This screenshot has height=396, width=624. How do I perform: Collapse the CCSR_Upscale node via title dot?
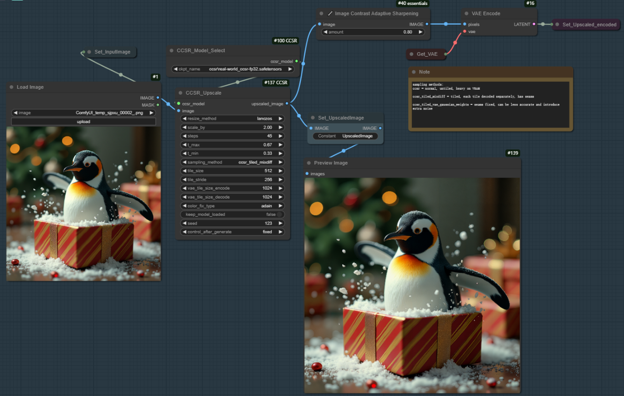pyautogui.click(x=181, y=93)
